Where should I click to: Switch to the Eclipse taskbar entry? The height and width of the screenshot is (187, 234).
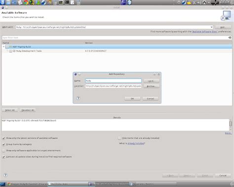point(109,184)
